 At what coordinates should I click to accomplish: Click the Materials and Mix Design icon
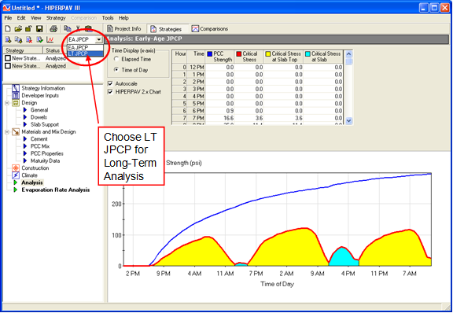16,132
